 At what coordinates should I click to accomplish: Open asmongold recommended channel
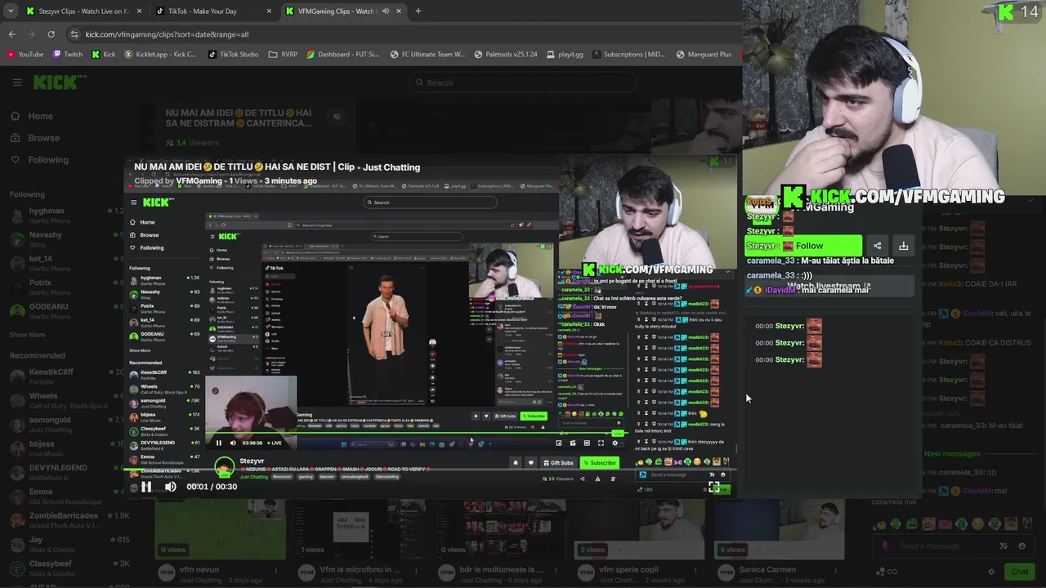pos(65,425)
